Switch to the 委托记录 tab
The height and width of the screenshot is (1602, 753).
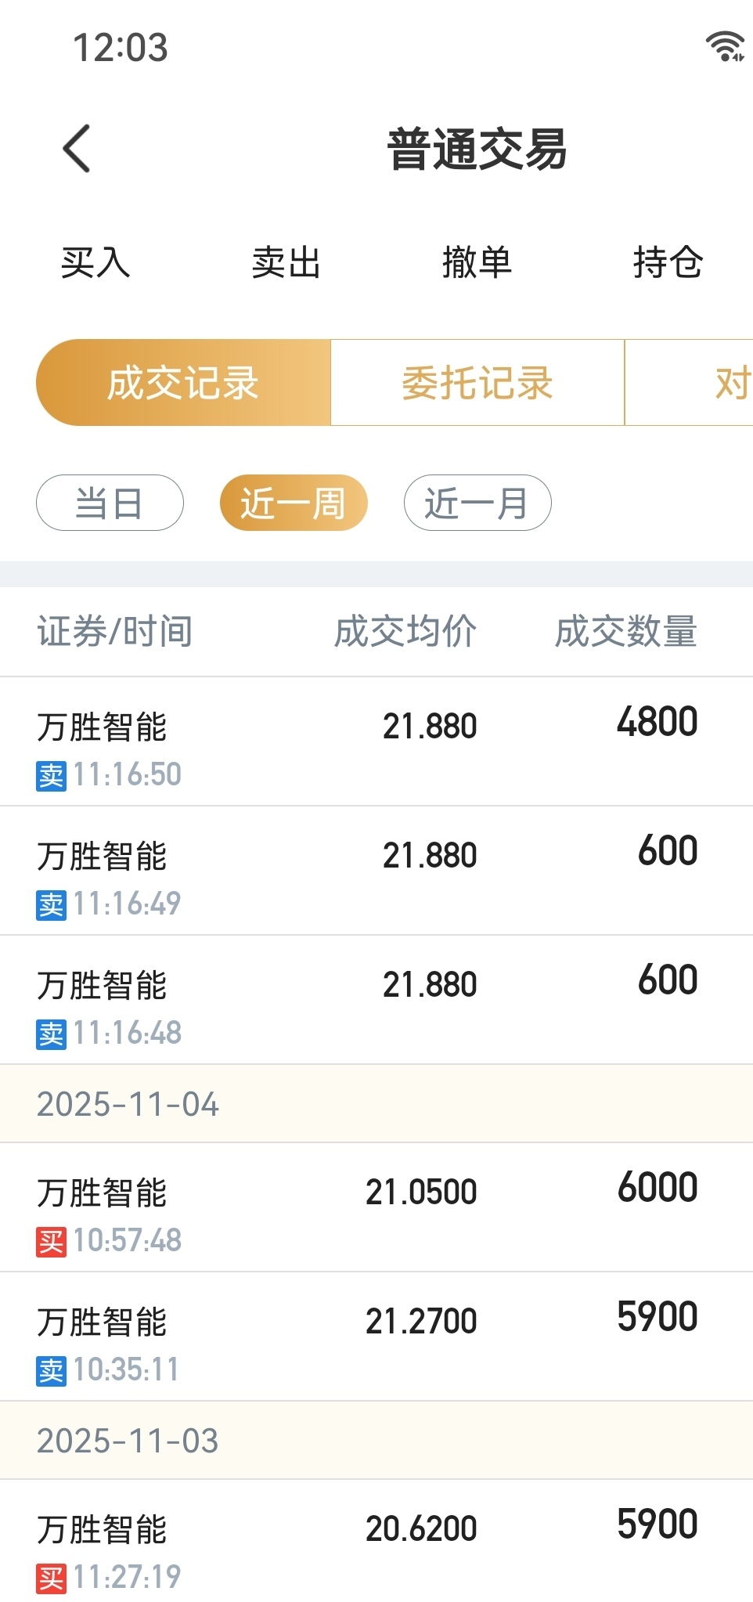point(477,383)
